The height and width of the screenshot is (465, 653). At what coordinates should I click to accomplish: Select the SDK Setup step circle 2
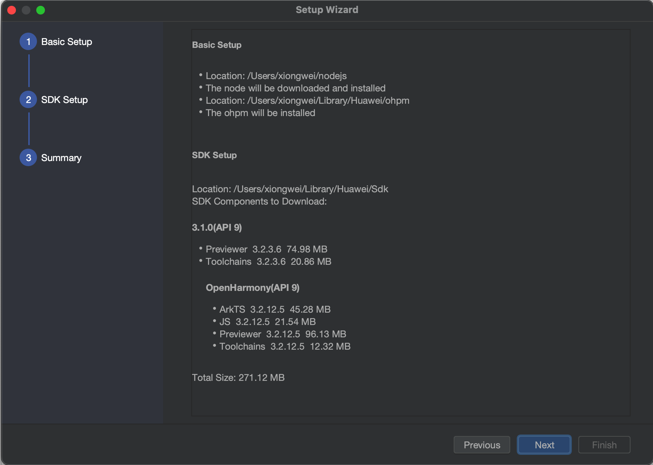click(28, 100)
